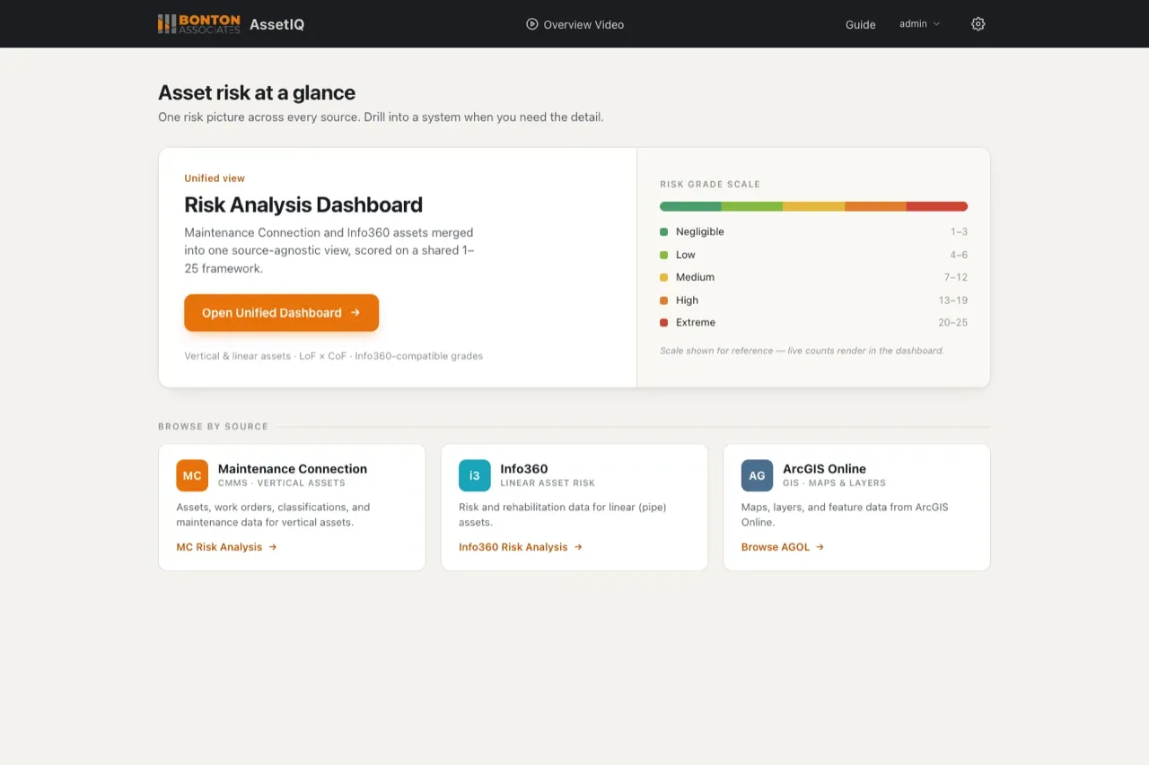This screenshot has width=1149, height=765.
Task: Click the Maintenance Connection MC icon
Action: click(x=192, y=475)
